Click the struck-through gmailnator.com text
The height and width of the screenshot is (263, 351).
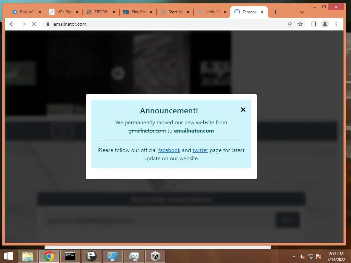tap(147, 131)
